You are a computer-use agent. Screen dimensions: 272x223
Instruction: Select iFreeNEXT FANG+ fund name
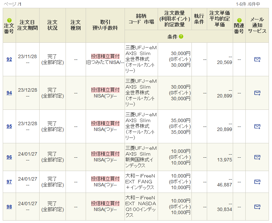coord(140,182)
